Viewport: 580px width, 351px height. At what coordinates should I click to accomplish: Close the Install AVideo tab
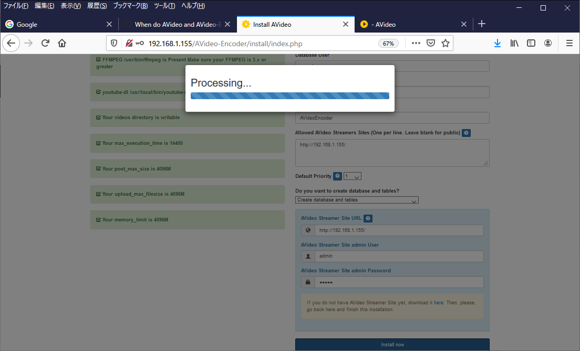(x=346, y=24)
